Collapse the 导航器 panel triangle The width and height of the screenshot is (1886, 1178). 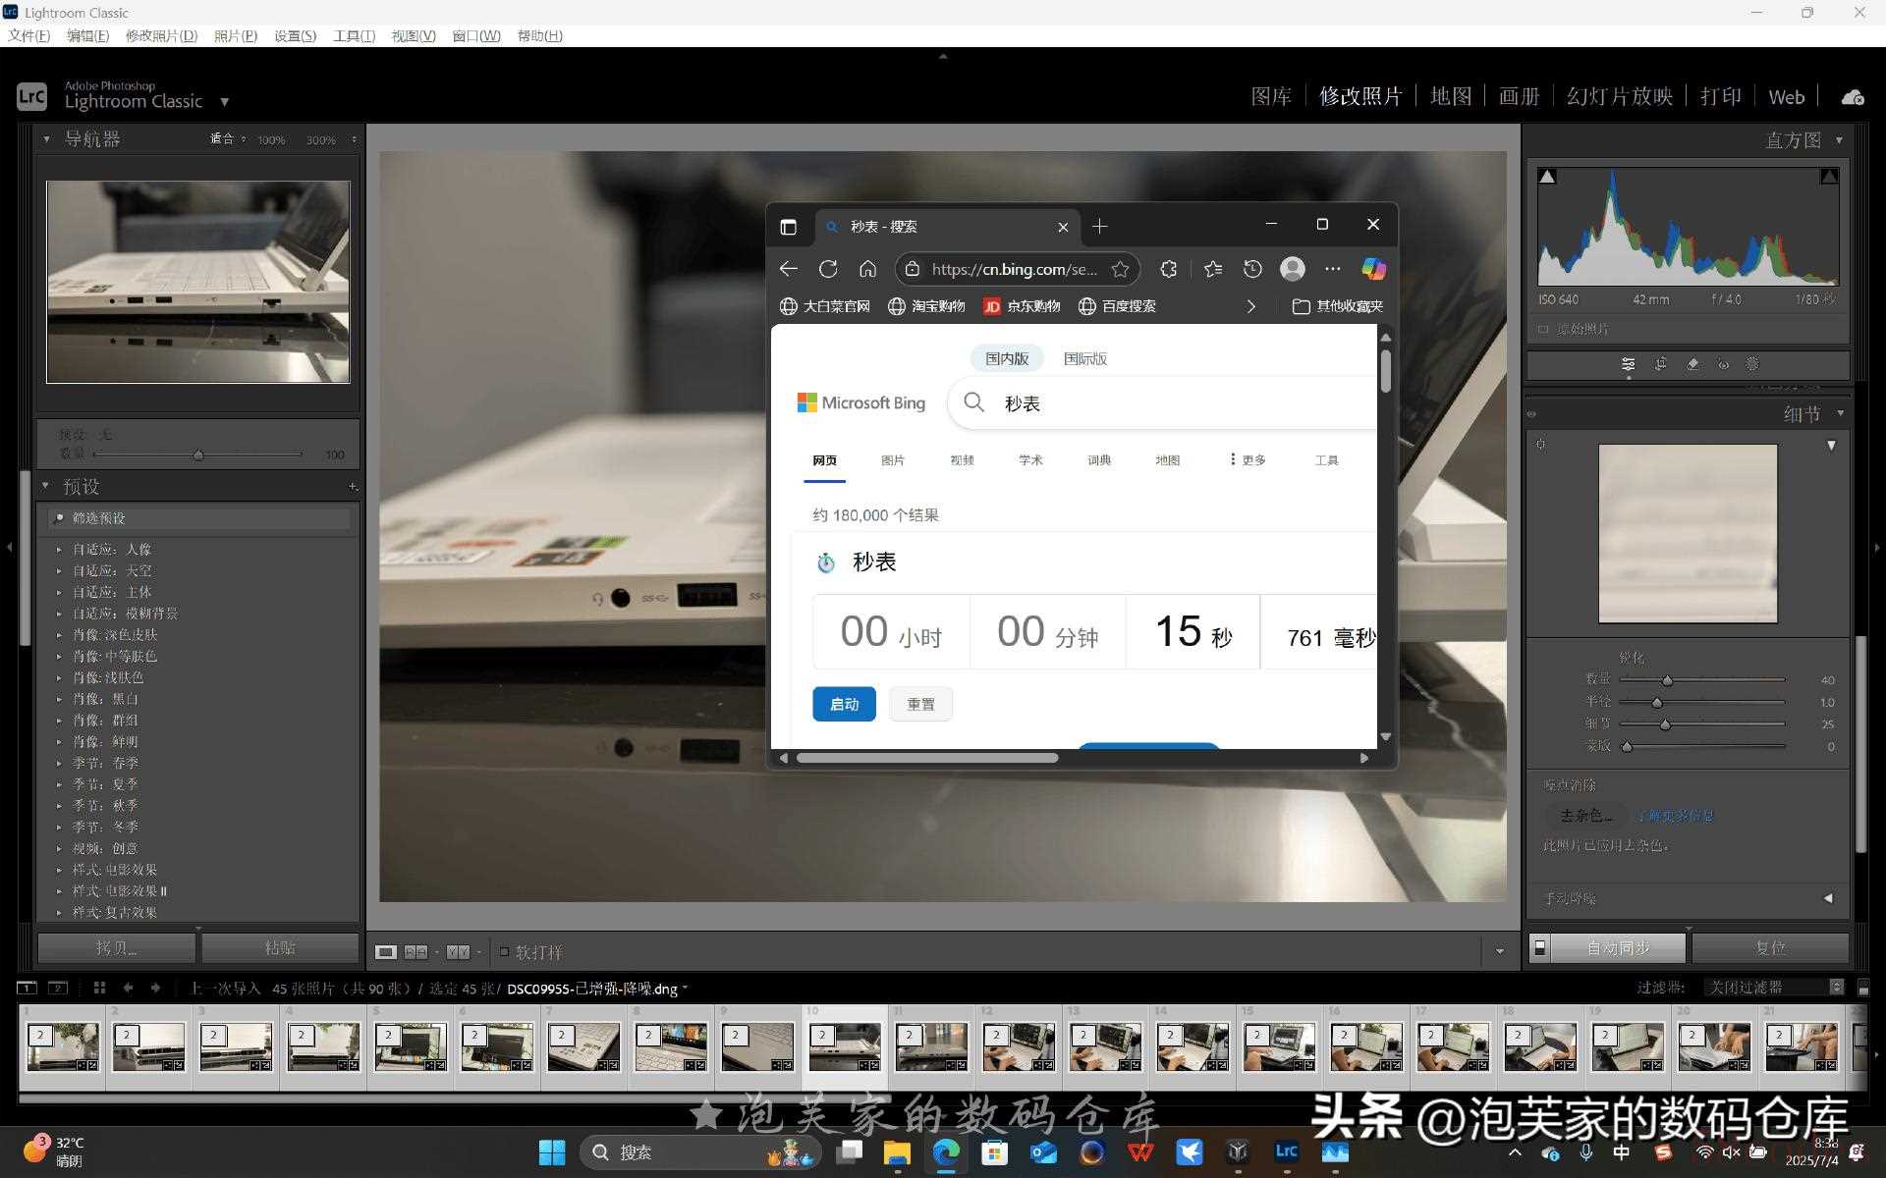pyautogui.click(x=46, y=139)
